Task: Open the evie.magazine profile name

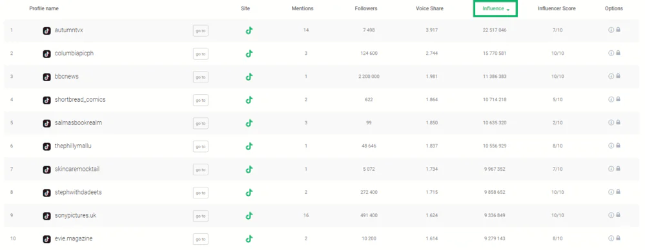Action: coord(74,238)
